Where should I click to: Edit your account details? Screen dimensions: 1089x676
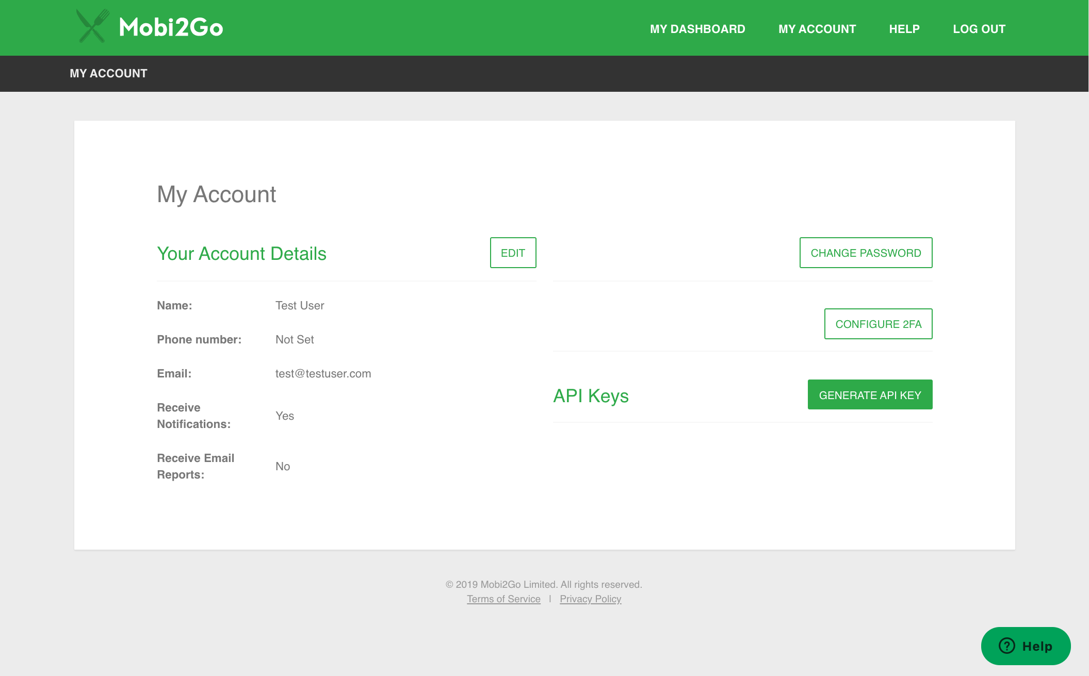[512, 253]
